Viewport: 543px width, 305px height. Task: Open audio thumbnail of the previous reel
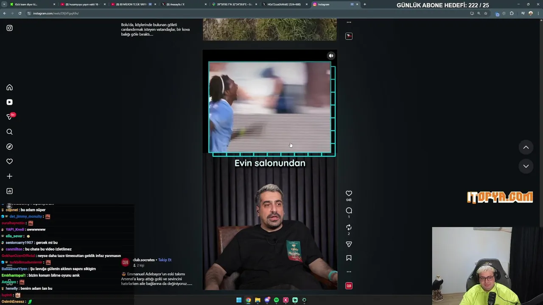click(349, 36)
